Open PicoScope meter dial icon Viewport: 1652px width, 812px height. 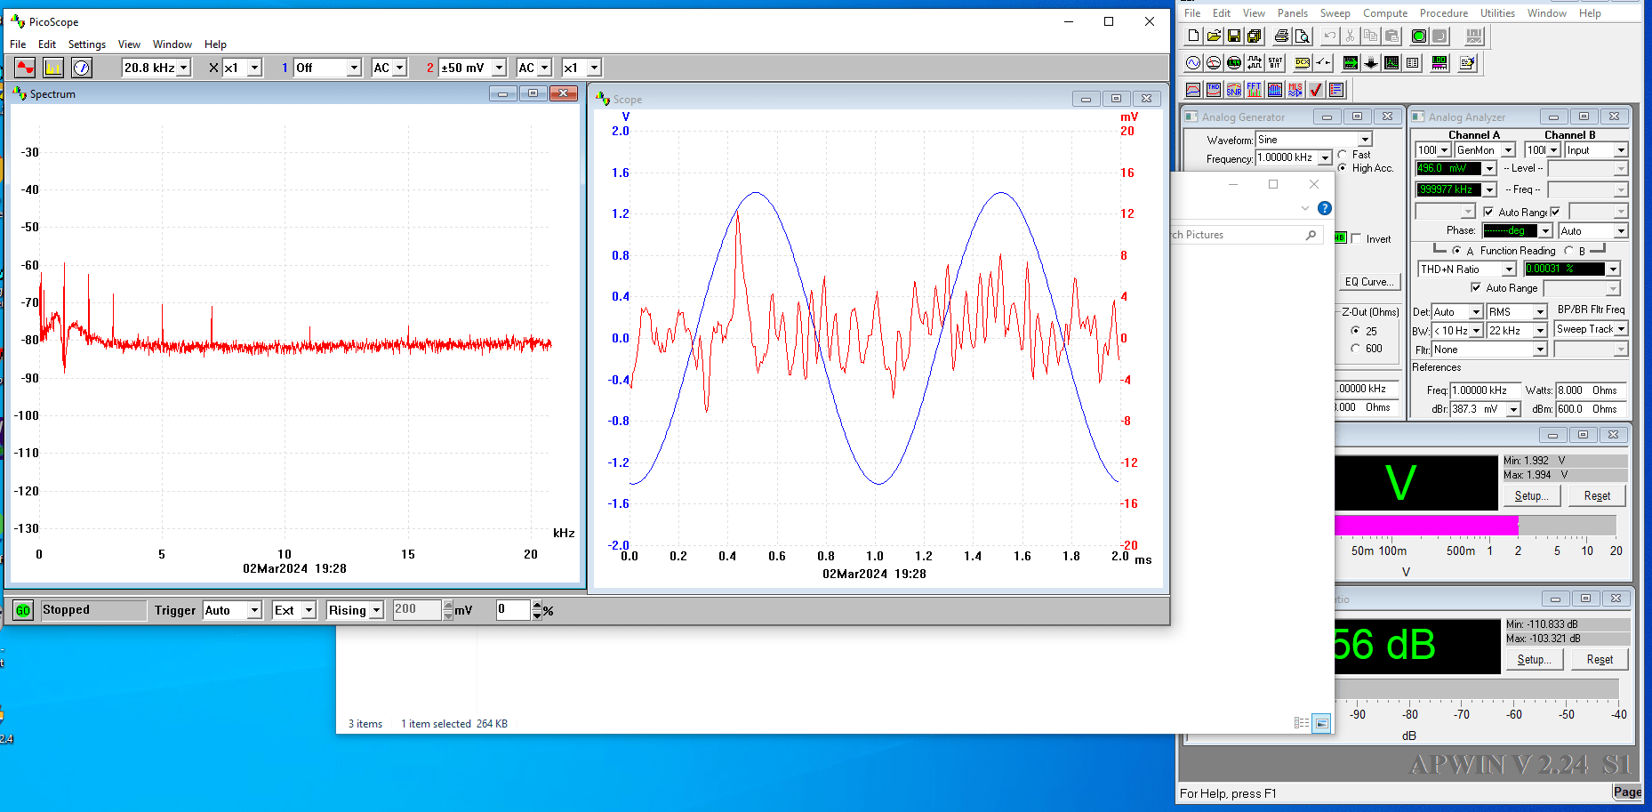(82, 68)
